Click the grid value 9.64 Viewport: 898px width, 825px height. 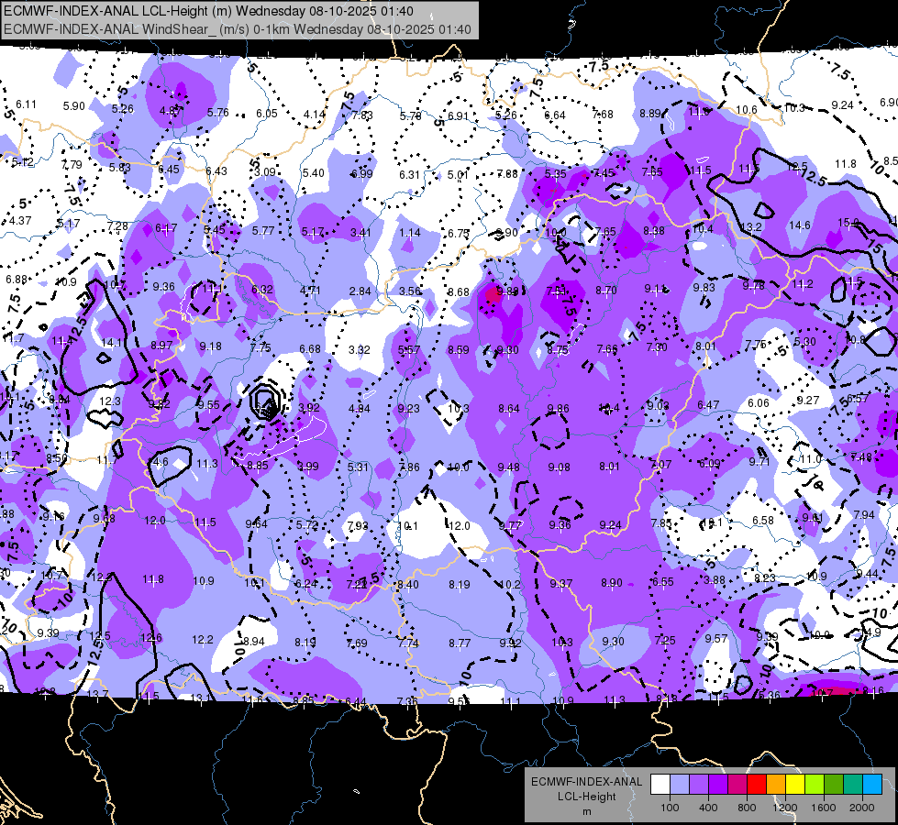point(256,523)
